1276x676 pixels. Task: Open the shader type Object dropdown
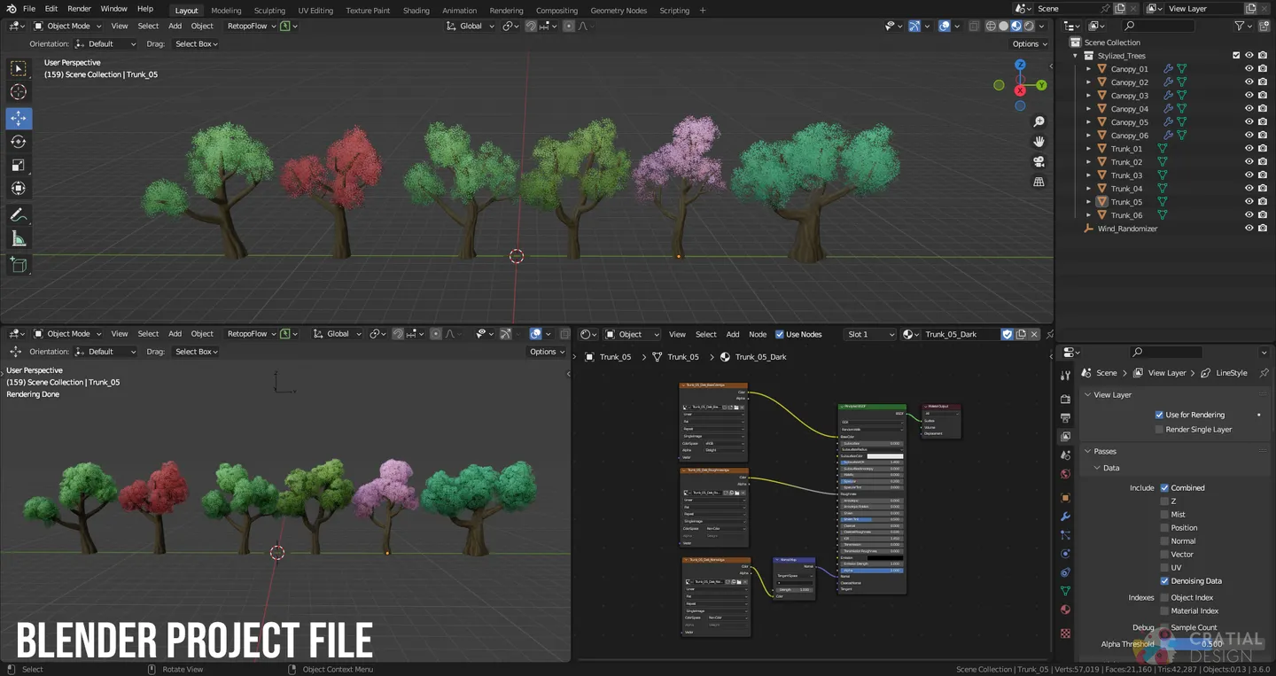(633, 334)
